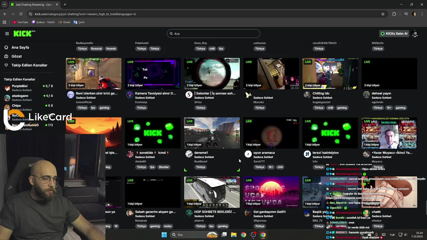
Task: Open the profile avatar in Kick header
Action: (x=415, y=34)
